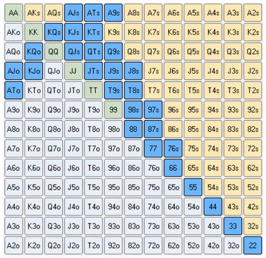Select the 32s suited hand cell

point(253,226)
